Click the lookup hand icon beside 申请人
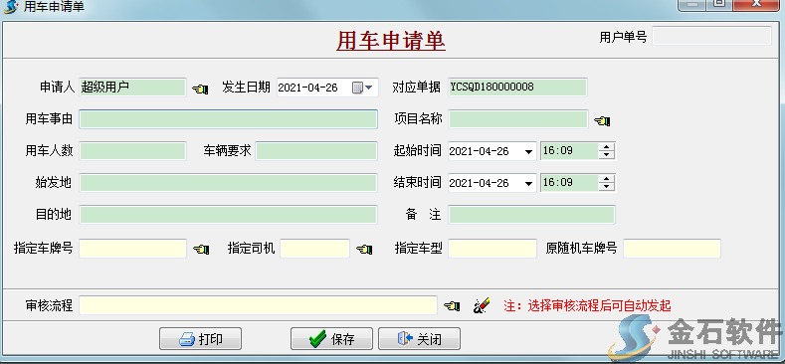The height and width of the screenshot is (364, 785). [200, 90]
